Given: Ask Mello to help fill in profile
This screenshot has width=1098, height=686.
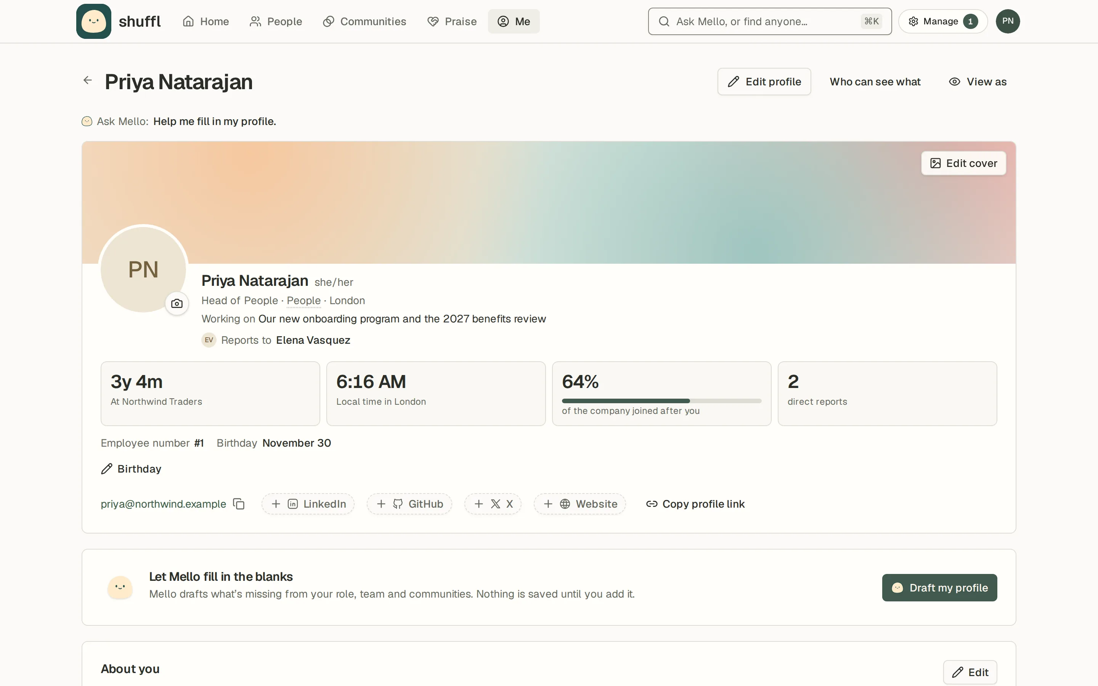Looking at the screenshot, I should (x=215, y=121).
